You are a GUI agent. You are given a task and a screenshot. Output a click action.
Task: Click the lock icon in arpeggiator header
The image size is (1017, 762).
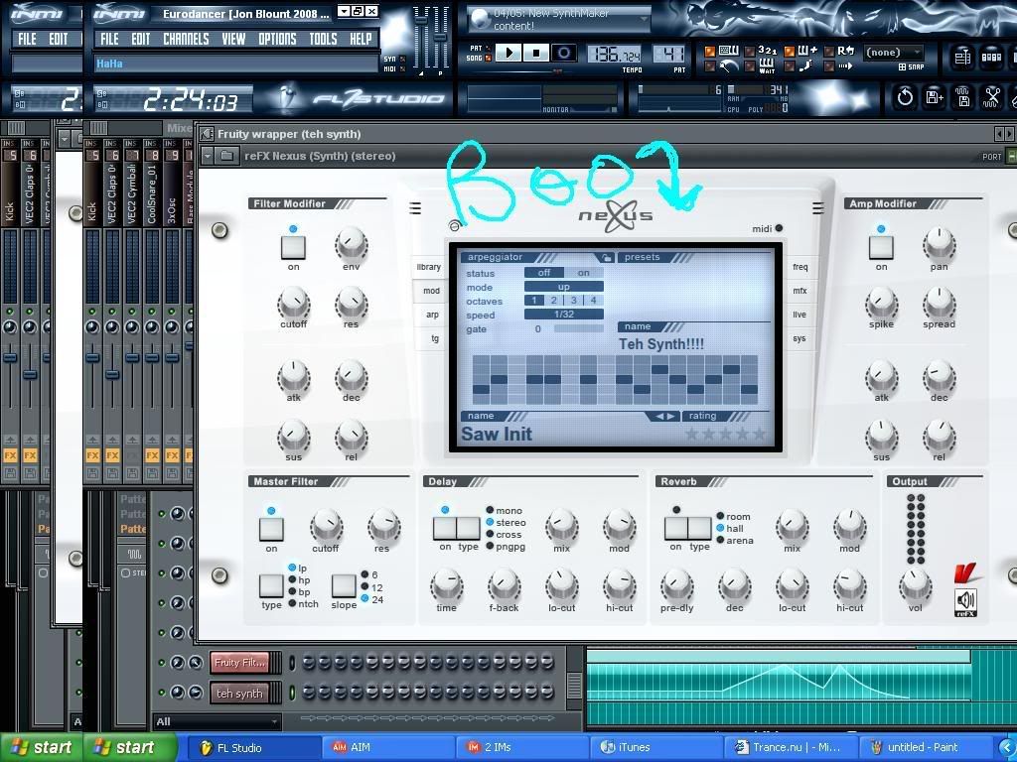606,257
